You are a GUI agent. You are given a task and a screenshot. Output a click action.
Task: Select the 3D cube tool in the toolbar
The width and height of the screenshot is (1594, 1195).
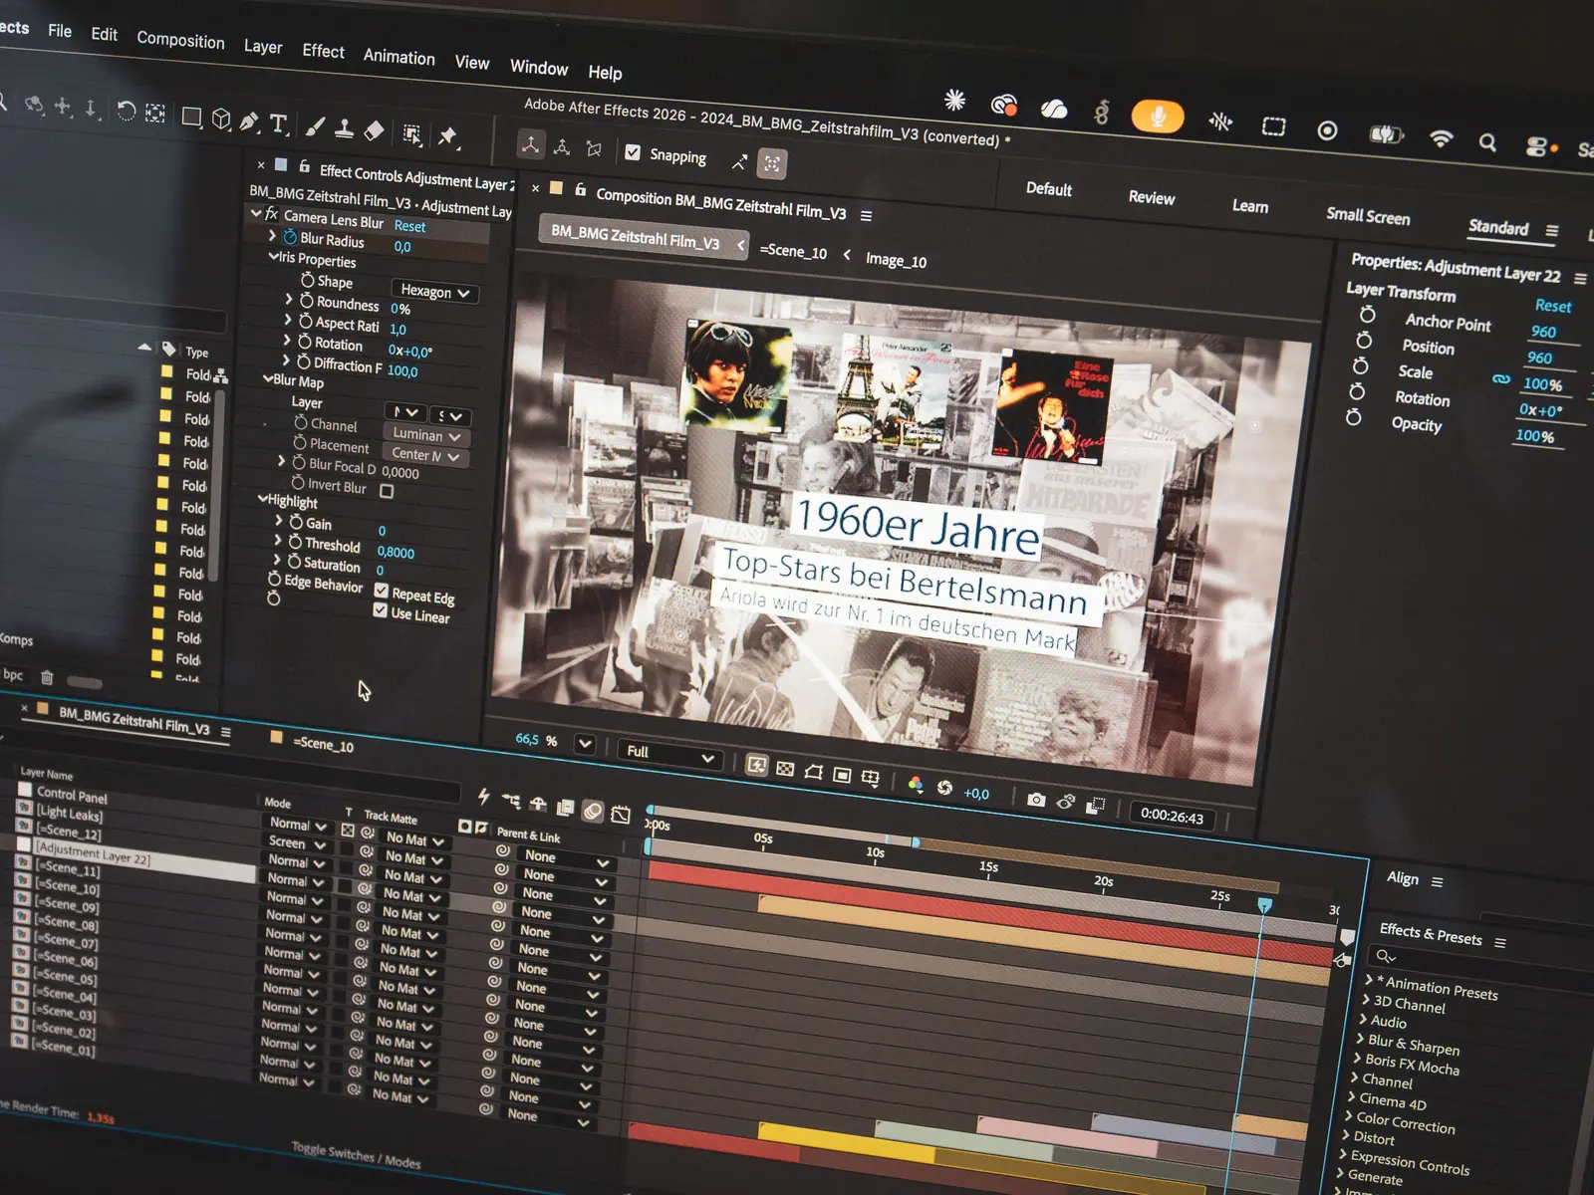221,120
